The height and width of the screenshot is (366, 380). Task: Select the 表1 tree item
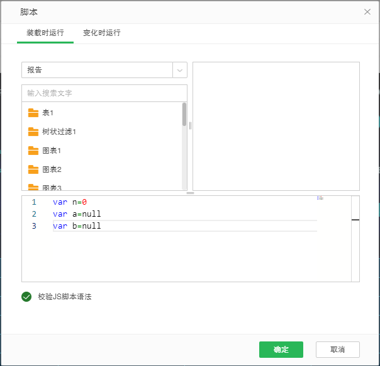[x=48, y=113]
